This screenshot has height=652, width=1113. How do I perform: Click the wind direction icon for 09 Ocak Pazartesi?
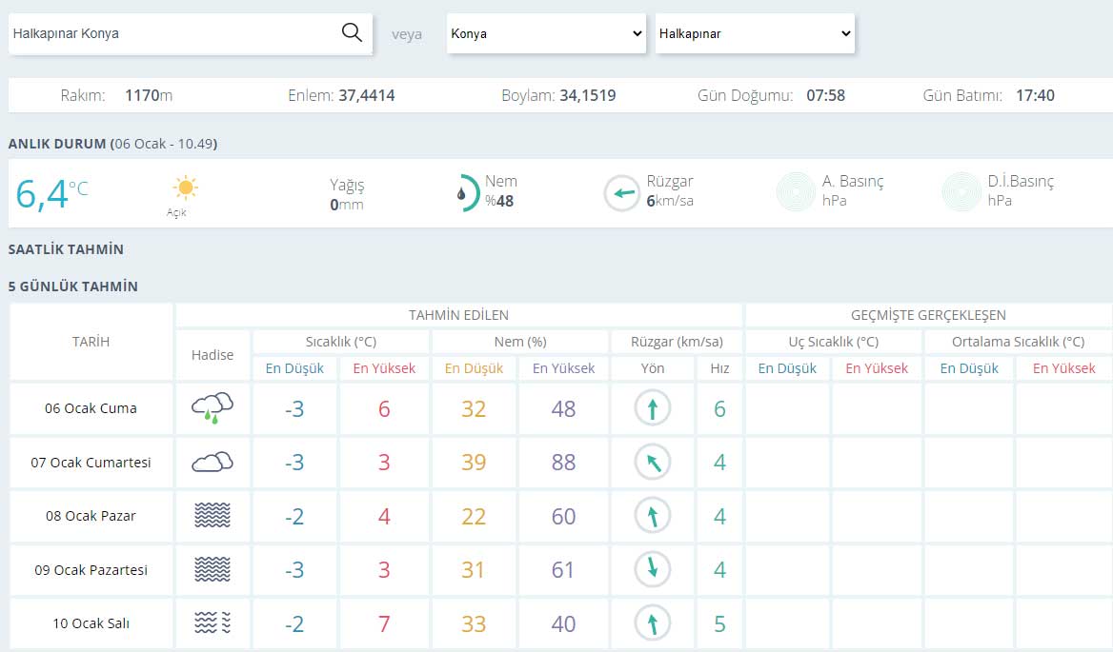tap(653, 569)
